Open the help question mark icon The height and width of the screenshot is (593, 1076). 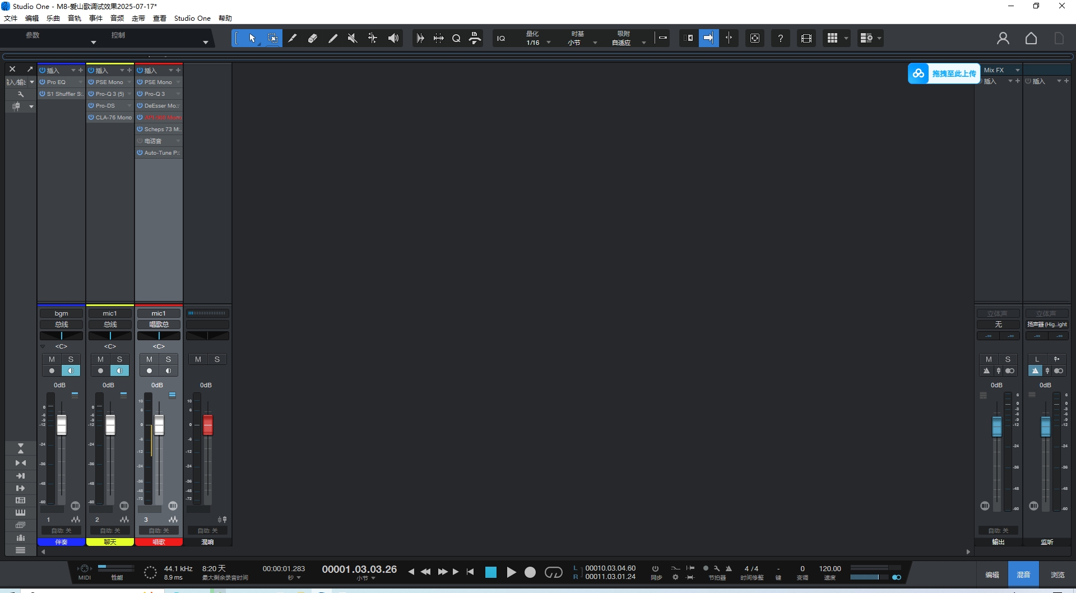tap(780, 38)
